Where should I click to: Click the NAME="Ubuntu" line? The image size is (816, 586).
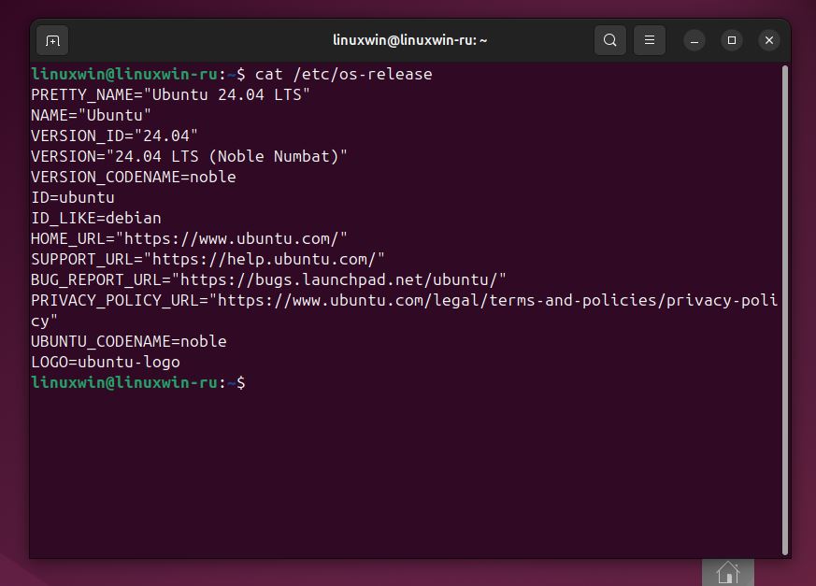[91, 115]
